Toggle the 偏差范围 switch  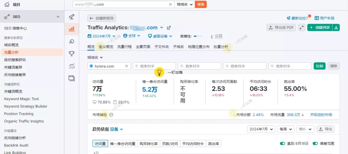pyautogui.click(x=315, y=143)
